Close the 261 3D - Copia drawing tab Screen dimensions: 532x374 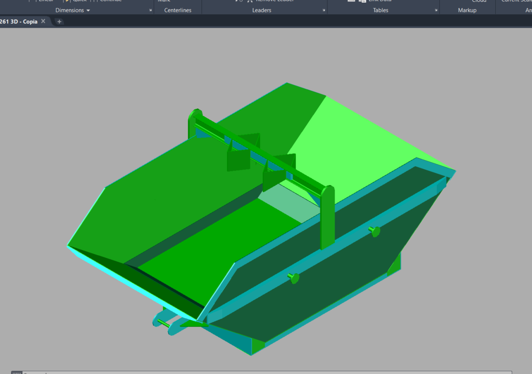(x=43, y=21)
